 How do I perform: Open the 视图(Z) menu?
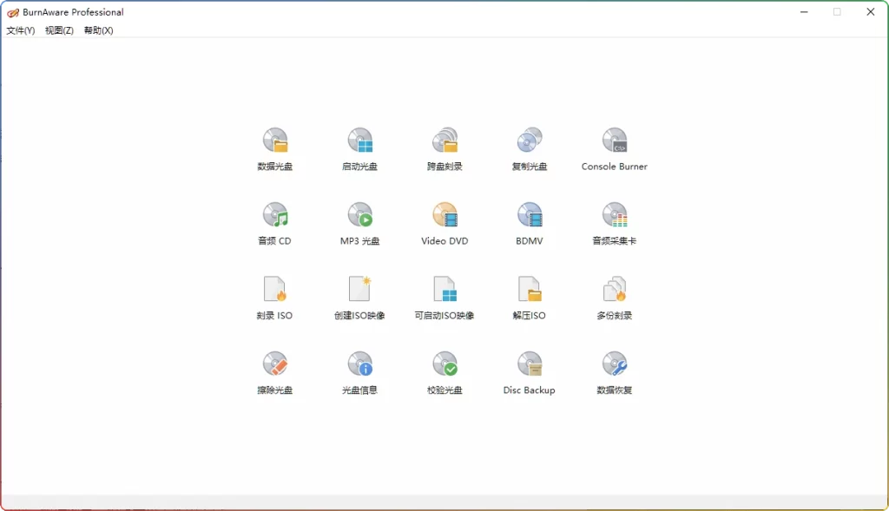58,29
